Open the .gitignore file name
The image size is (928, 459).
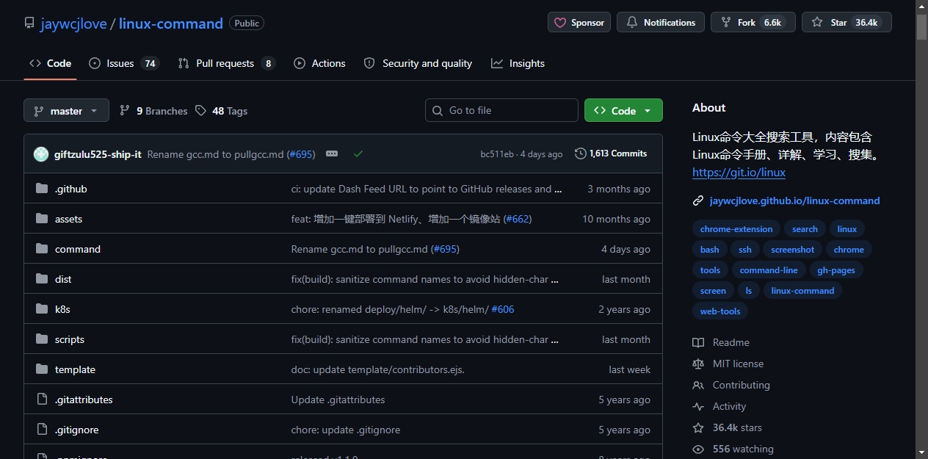click(x=76, y=430)
